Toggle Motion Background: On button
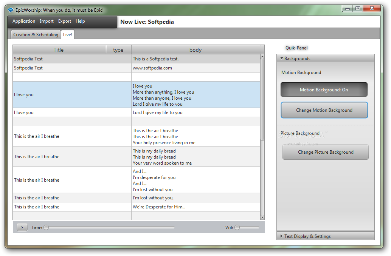This screenshot has height=256, width=391. (324, 89)
